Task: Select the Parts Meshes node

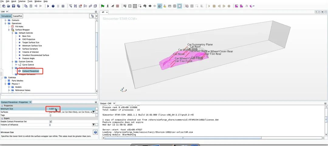Action: coord(17,81)
